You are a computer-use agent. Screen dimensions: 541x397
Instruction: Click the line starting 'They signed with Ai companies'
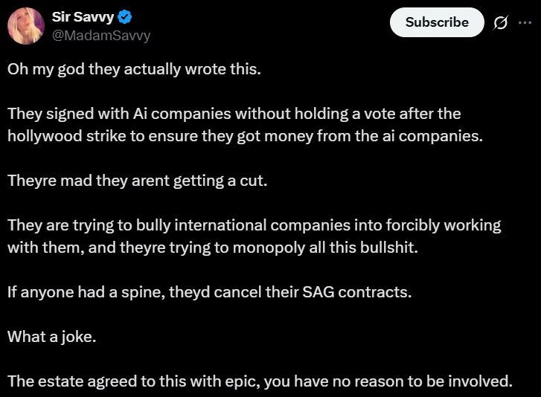pos(234,114)
